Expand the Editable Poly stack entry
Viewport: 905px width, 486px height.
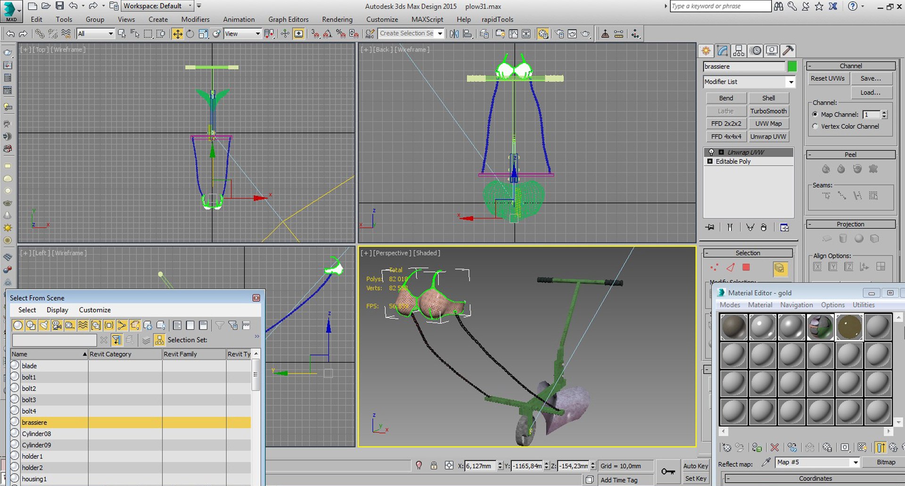point(710,161)
